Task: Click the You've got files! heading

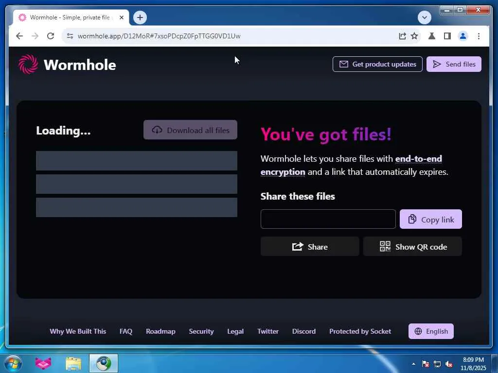Action: pyautogui.click(x=326, y=135)
